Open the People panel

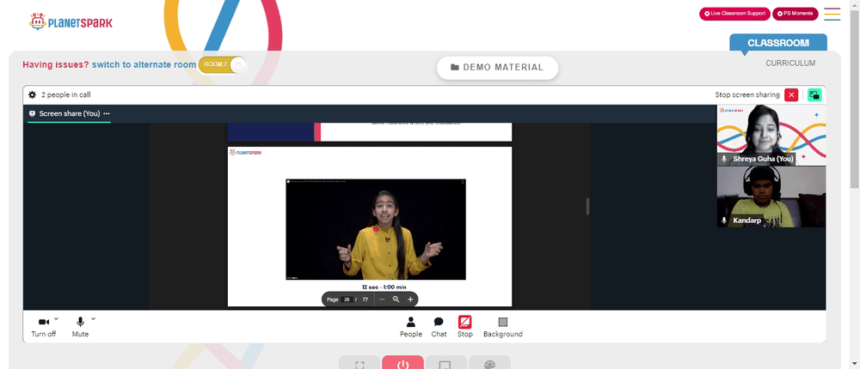pyautogui.click(x=411, y=327)
